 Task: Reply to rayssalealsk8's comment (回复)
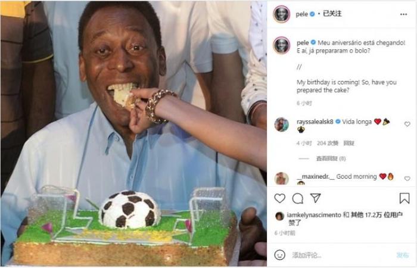point(349,143)
